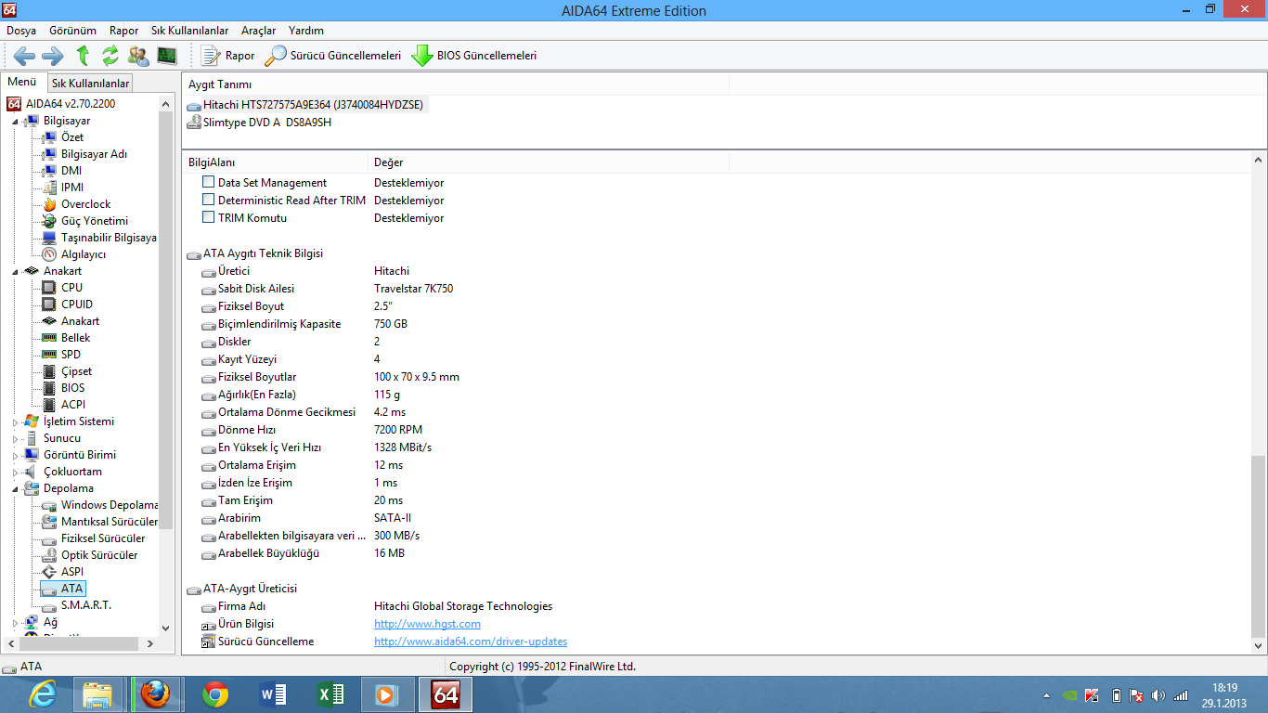Image resolution: width=1268 pixels, height=713 pixels.
Task: Expand the Ağ tree node
Action: pos(15,622)
